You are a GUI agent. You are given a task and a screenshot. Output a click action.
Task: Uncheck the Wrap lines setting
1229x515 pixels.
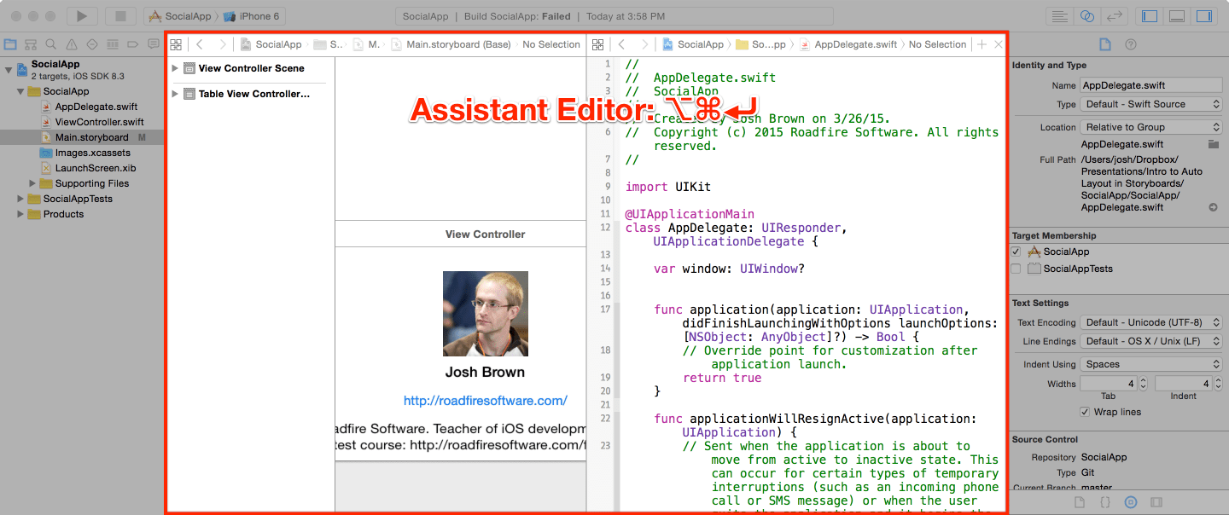[x=1084, y=412]
